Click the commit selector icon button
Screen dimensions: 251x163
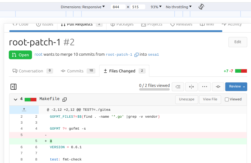(x=218, y=87)
